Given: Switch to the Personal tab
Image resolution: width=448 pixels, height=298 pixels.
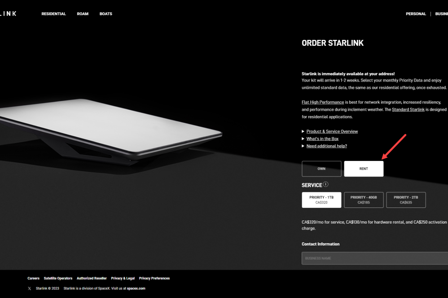Looking at the screenshot, I should coord(416,14).
